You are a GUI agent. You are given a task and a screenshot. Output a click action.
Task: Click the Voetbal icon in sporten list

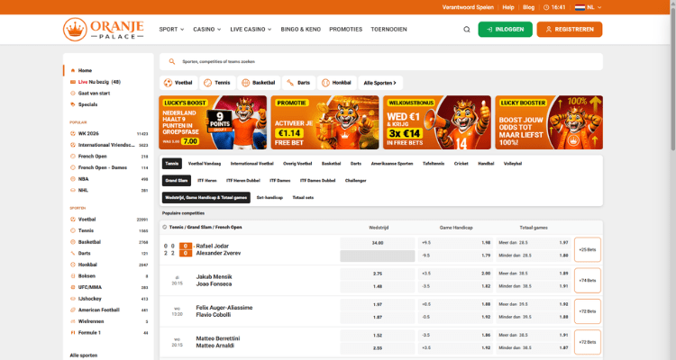click(x=73, y=220)
